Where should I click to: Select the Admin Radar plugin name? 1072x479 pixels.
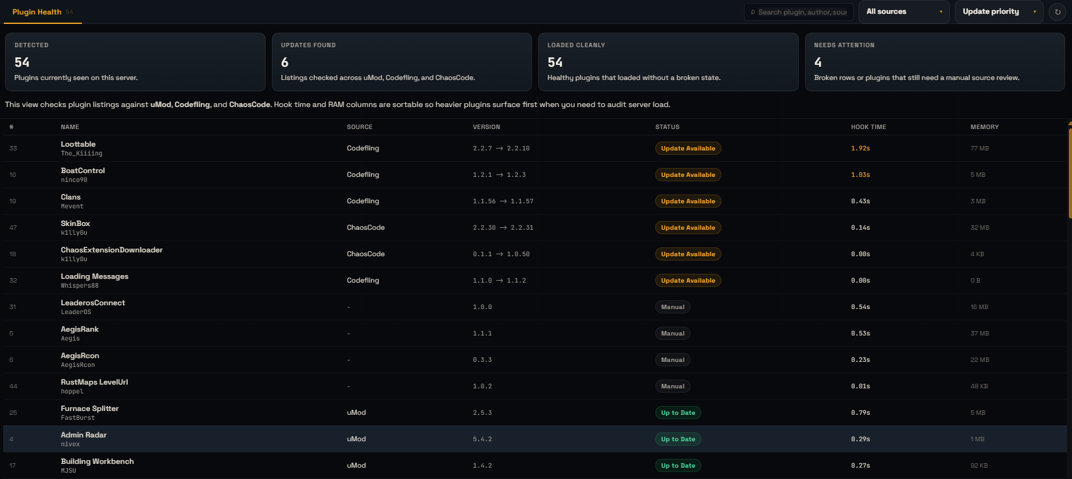[x=84, y=435]
